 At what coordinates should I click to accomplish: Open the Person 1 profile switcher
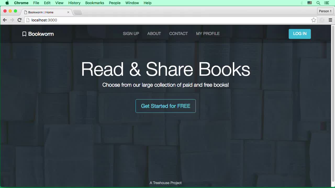(325, 11)
